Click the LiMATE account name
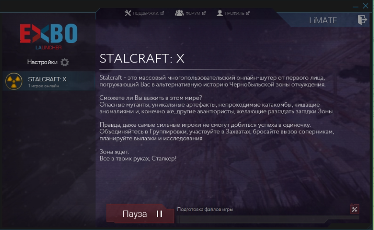The image size is (374, 230). click(323, 21)
